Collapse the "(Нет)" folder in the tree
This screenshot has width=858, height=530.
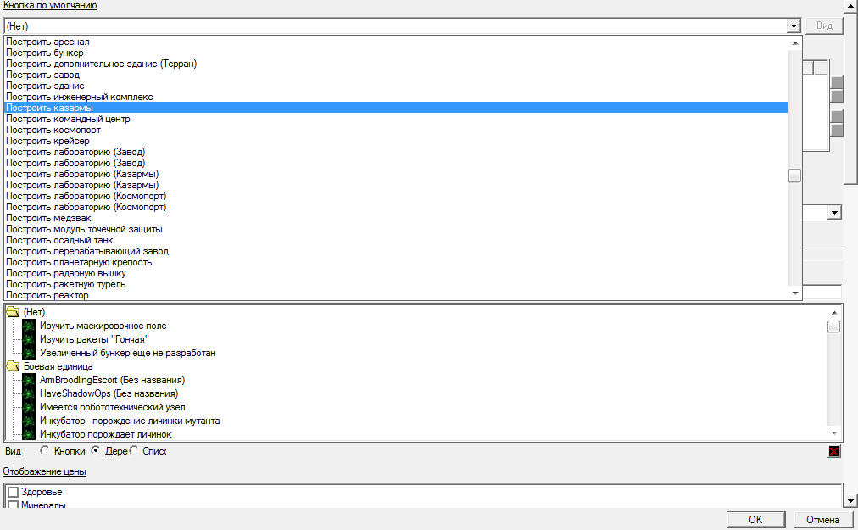[x=13, y=312]
